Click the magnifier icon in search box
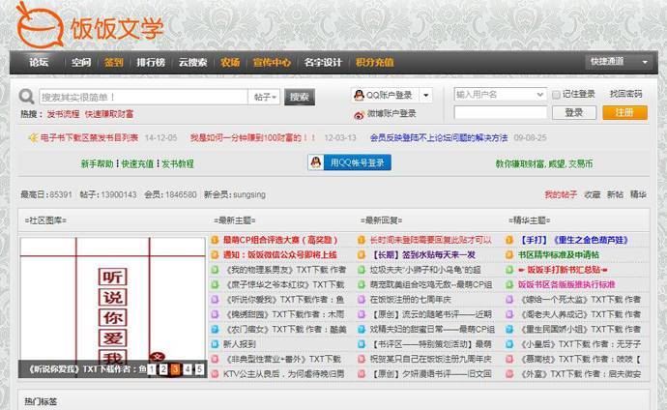The width and height of the screenshot is (667, 410). pyautogui.click(x=28, y=97)
